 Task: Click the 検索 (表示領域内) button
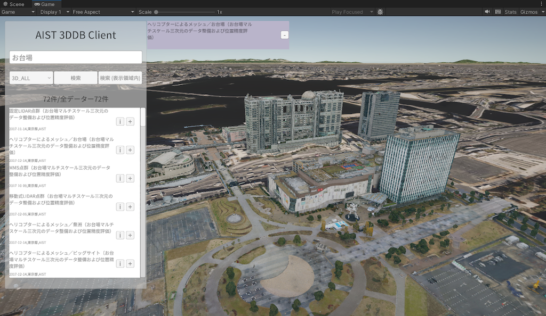[120, 78]
